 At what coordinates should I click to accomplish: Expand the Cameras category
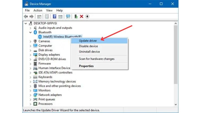coord(30,41)
